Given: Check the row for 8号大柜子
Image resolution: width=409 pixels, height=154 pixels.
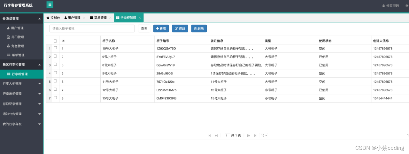Looking at the screenshot, I should [55, 65].
